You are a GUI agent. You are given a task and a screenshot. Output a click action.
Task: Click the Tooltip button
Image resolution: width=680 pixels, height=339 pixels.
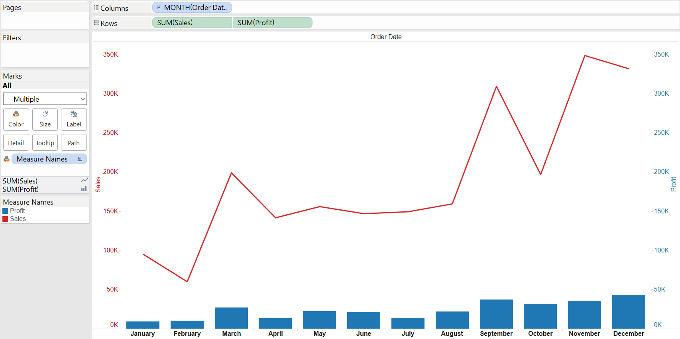tap(45, 143)
